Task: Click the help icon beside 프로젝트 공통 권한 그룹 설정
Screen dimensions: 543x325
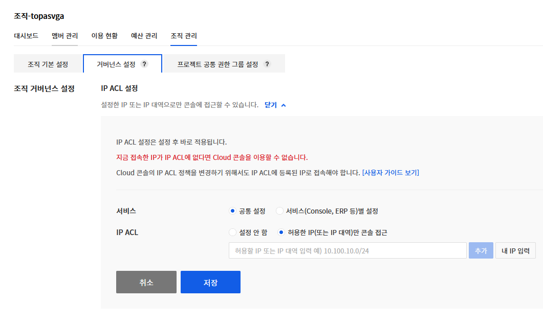Action: pyautogui.click(x=267, y=64)
